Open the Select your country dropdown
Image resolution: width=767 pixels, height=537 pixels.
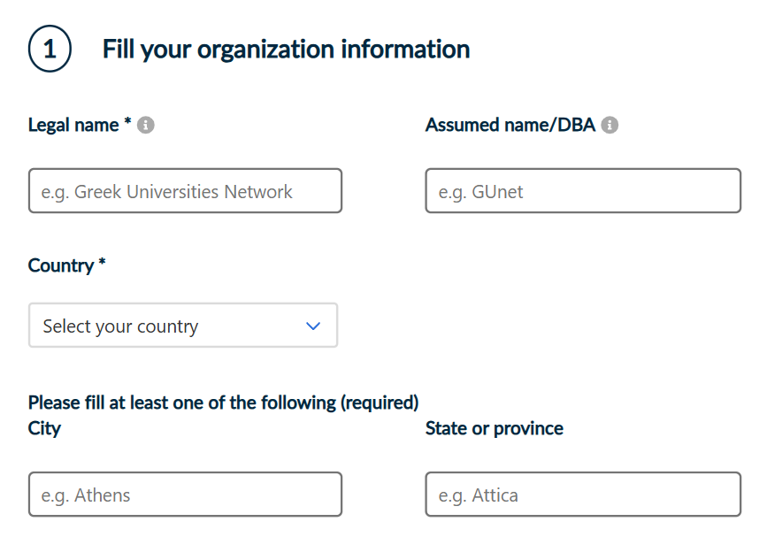(183, 326)
